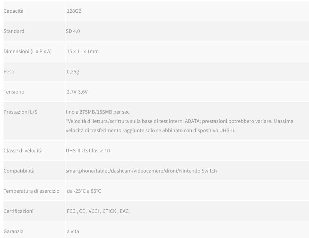
Task: Select the da -25°C a 85°C value
Action: [x=84, y=191]
